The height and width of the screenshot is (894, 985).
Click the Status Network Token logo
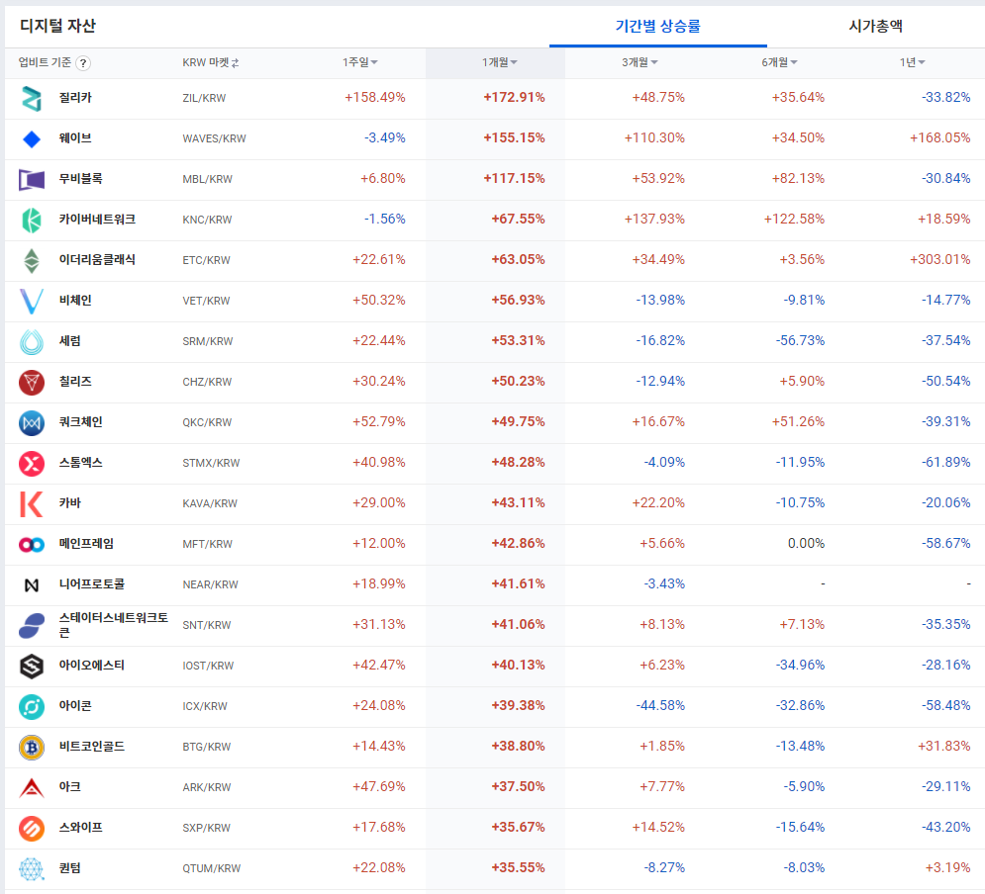point(32,625)
